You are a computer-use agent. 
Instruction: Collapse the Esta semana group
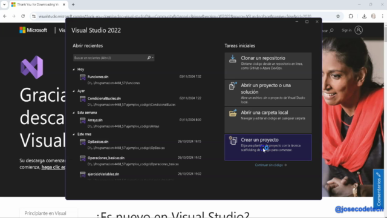tap(74, 113)
